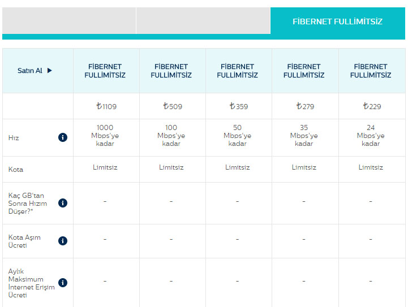Click the Kota row label
This screenshot has height=307, width=408.
pyautogui.click(x=16, y=170)
